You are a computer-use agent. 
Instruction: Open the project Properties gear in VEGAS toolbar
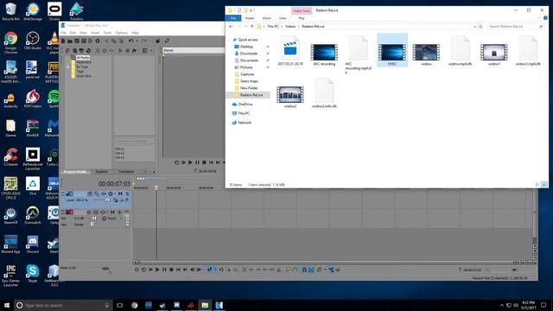click(98, 41)
